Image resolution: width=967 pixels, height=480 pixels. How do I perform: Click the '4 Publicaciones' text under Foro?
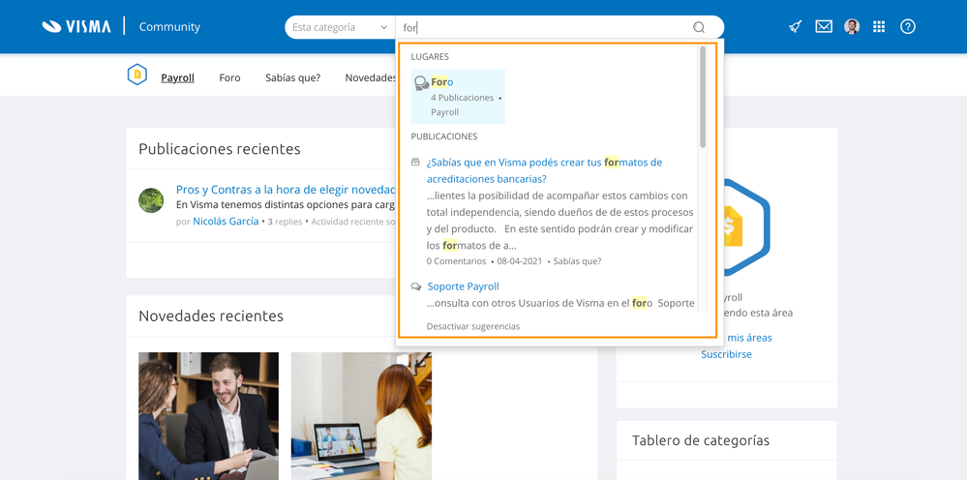click(x=463, y=98)
